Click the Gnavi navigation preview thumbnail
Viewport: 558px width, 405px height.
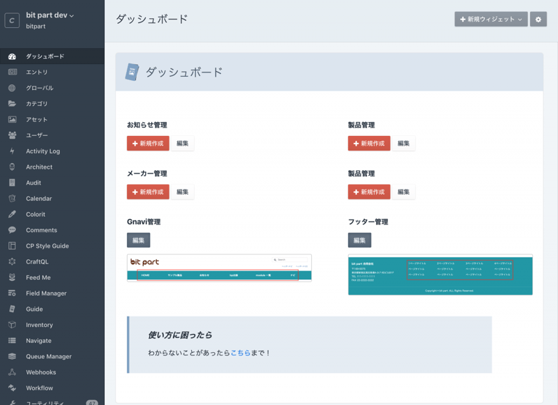(219, 268)
